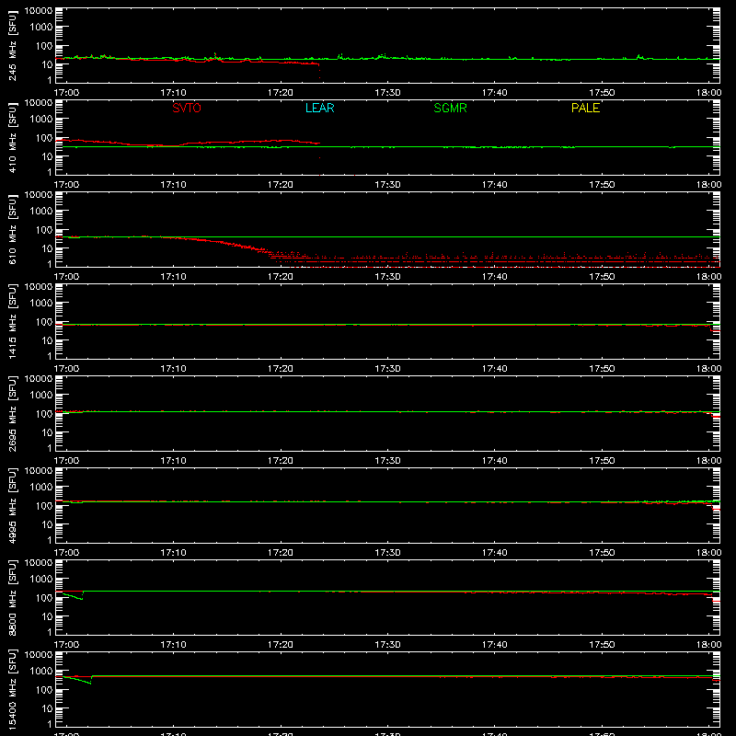Select the 410 MHz [SFU] axis title
Image resolution: width=736 pixels, height=736 pixels.
tap(12, 137)
